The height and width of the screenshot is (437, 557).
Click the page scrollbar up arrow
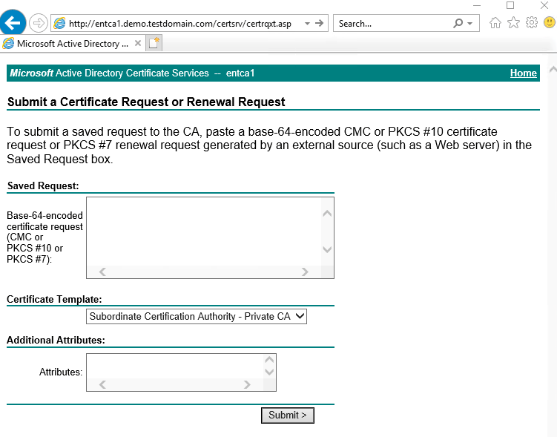553,69
